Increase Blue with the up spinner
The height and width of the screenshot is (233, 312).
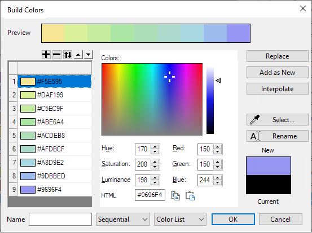point(217,178)
